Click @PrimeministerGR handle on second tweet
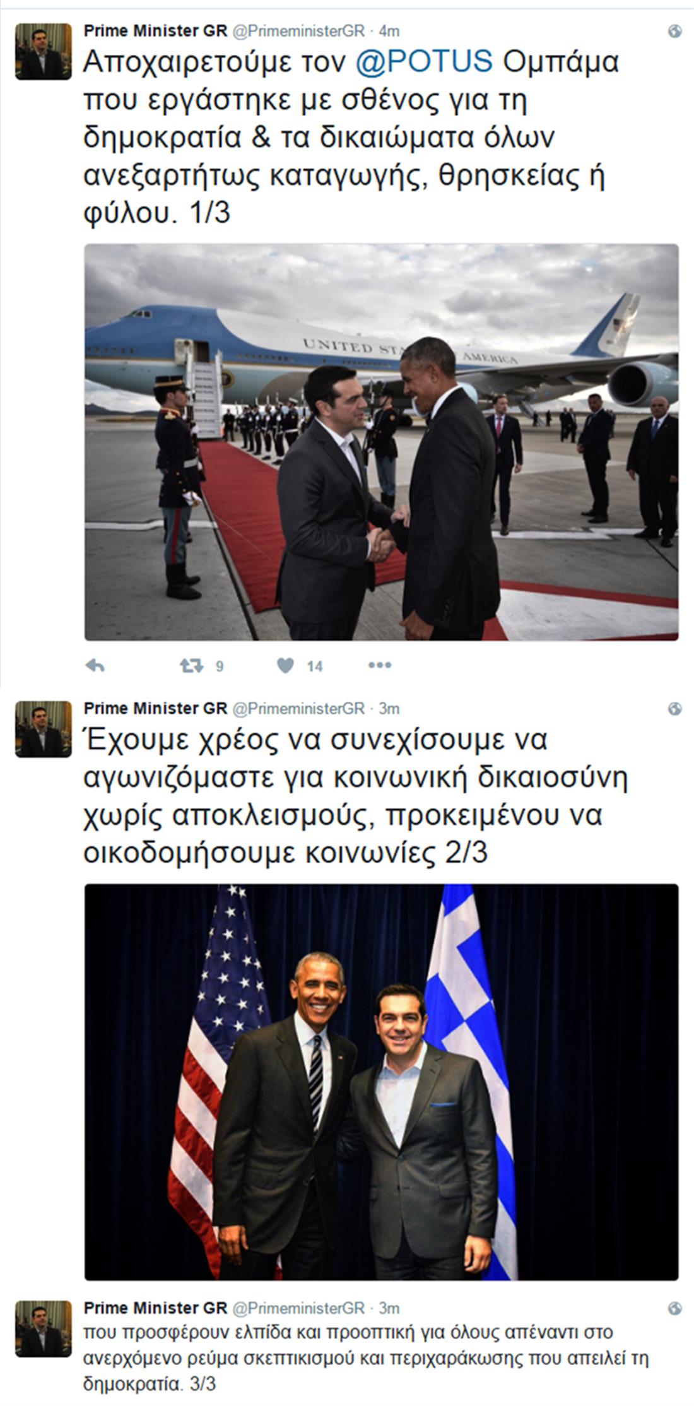 click(x=299, y=708)
